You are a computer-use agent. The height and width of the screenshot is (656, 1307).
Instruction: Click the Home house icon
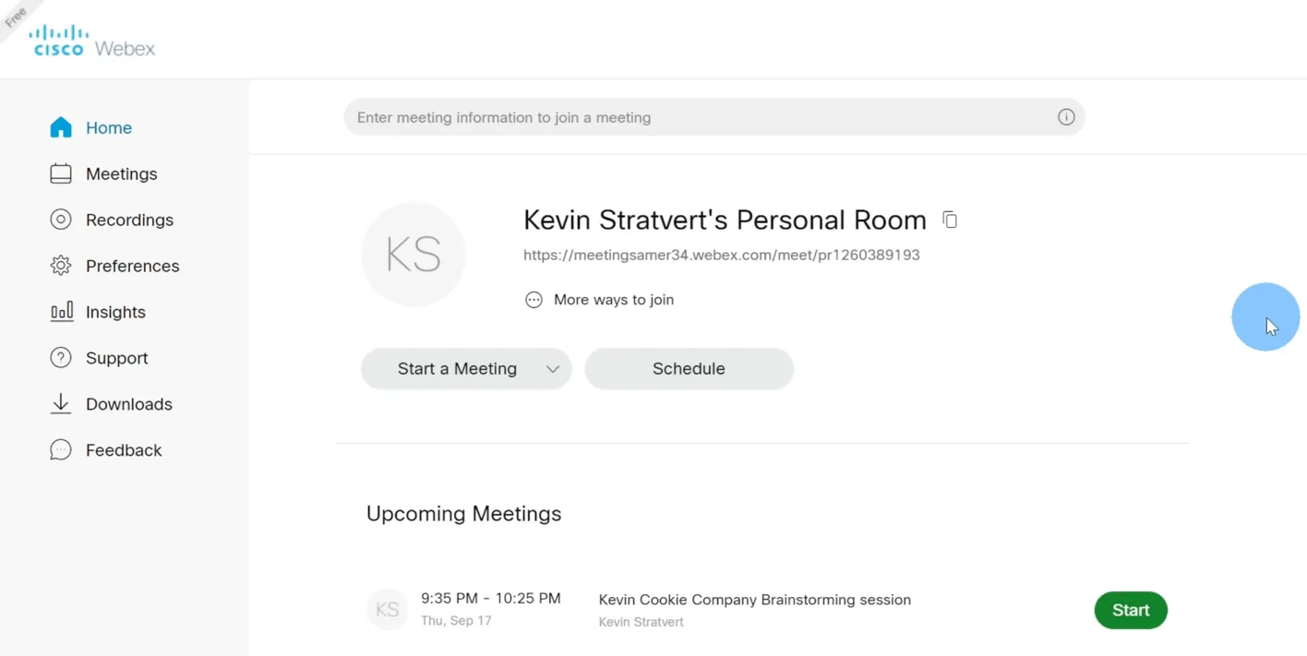pos(61,127)
